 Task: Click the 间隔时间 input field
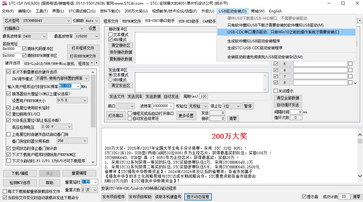296,112
